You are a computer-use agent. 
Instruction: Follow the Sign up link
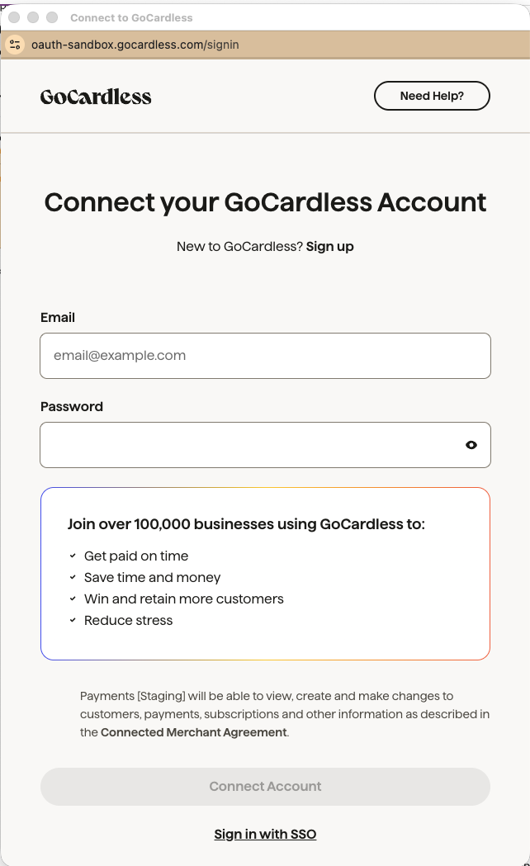[x=329, y=246]
